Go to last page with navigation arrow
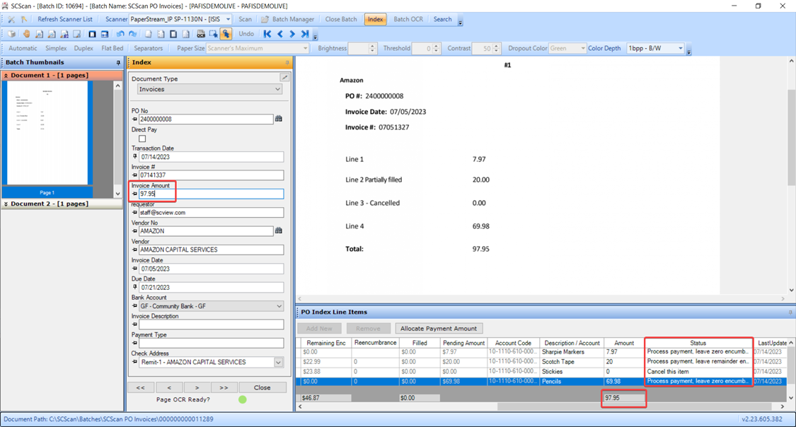 tap(305, 34)
